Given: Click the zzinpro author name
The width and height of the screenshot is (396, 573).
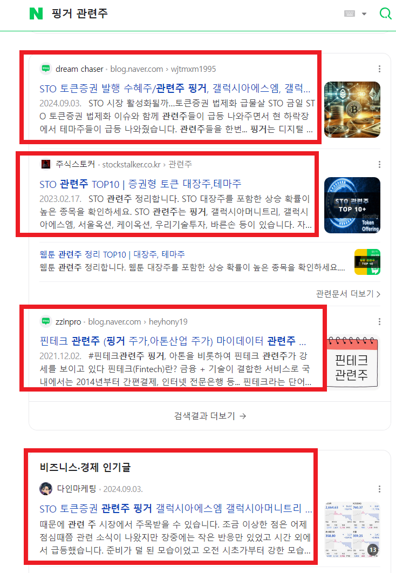Looking at the screenshot, I should (69, 321).
